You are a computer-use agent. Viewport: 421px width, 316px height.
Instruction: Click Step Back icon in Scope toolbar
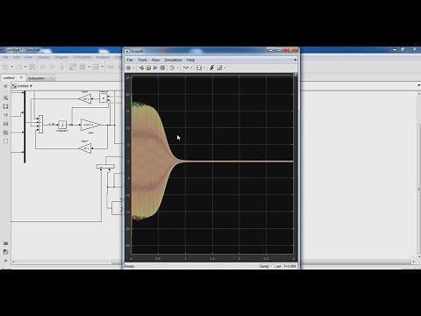coord(141,68)
